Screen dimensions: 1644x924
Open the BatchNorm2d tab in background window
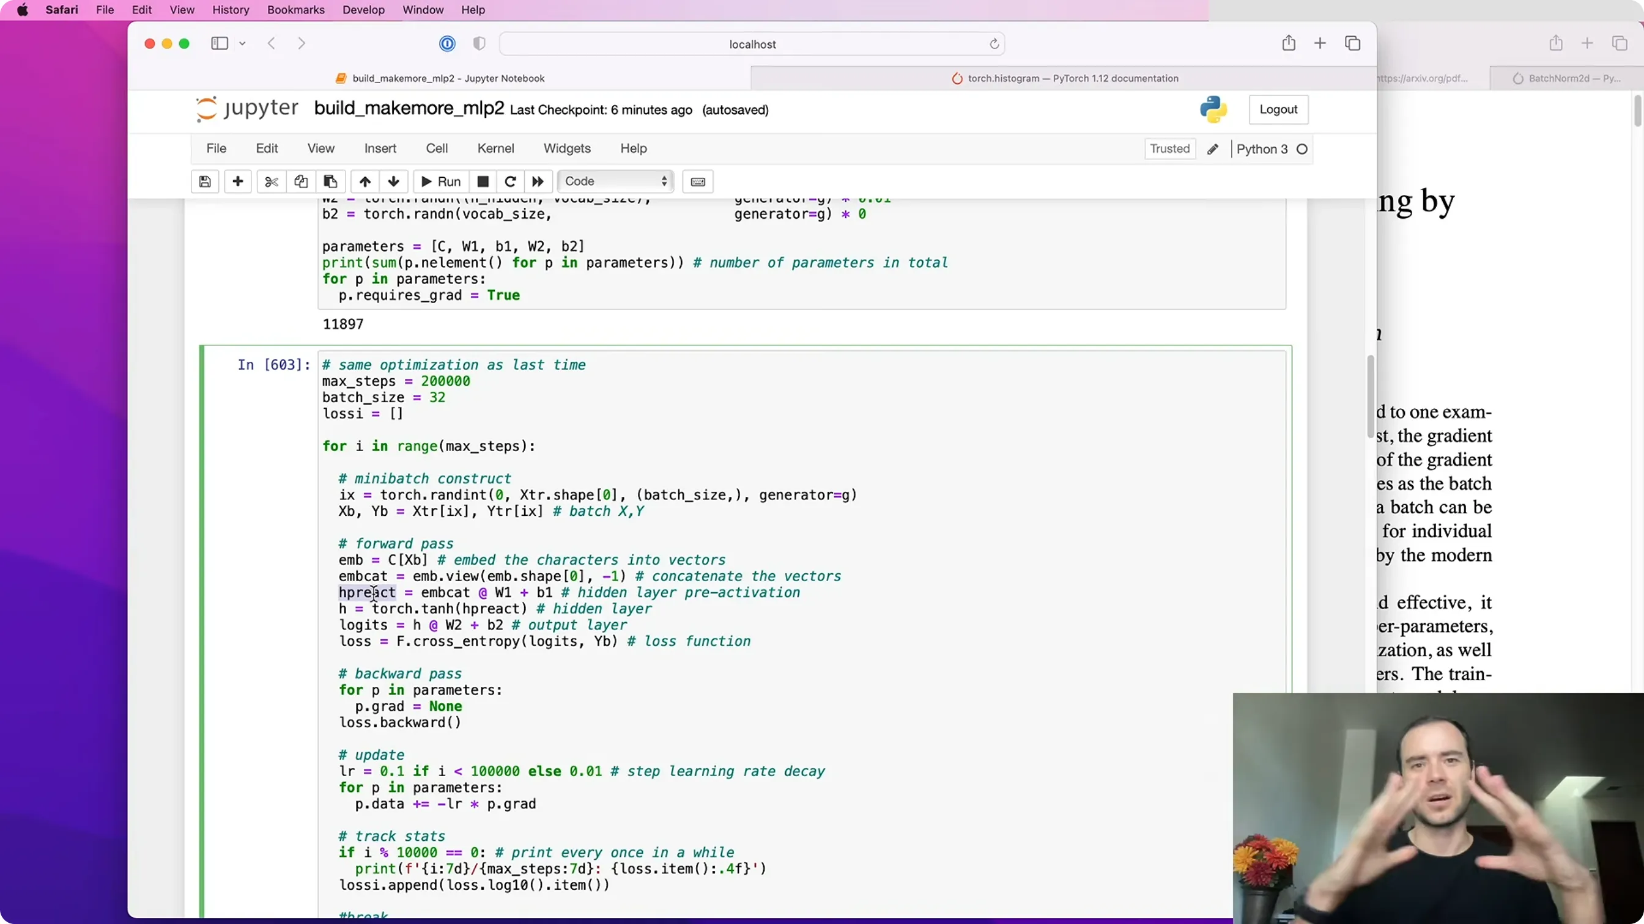(1567, 78)
